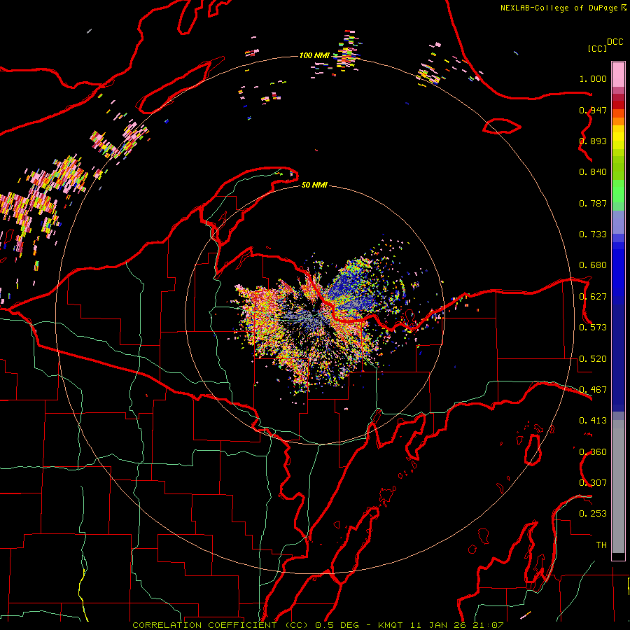The width and height of the screenshot is (630, 630).
Task: Click the gray bottom segment of color scale
Action: click(x=618, y=486)
